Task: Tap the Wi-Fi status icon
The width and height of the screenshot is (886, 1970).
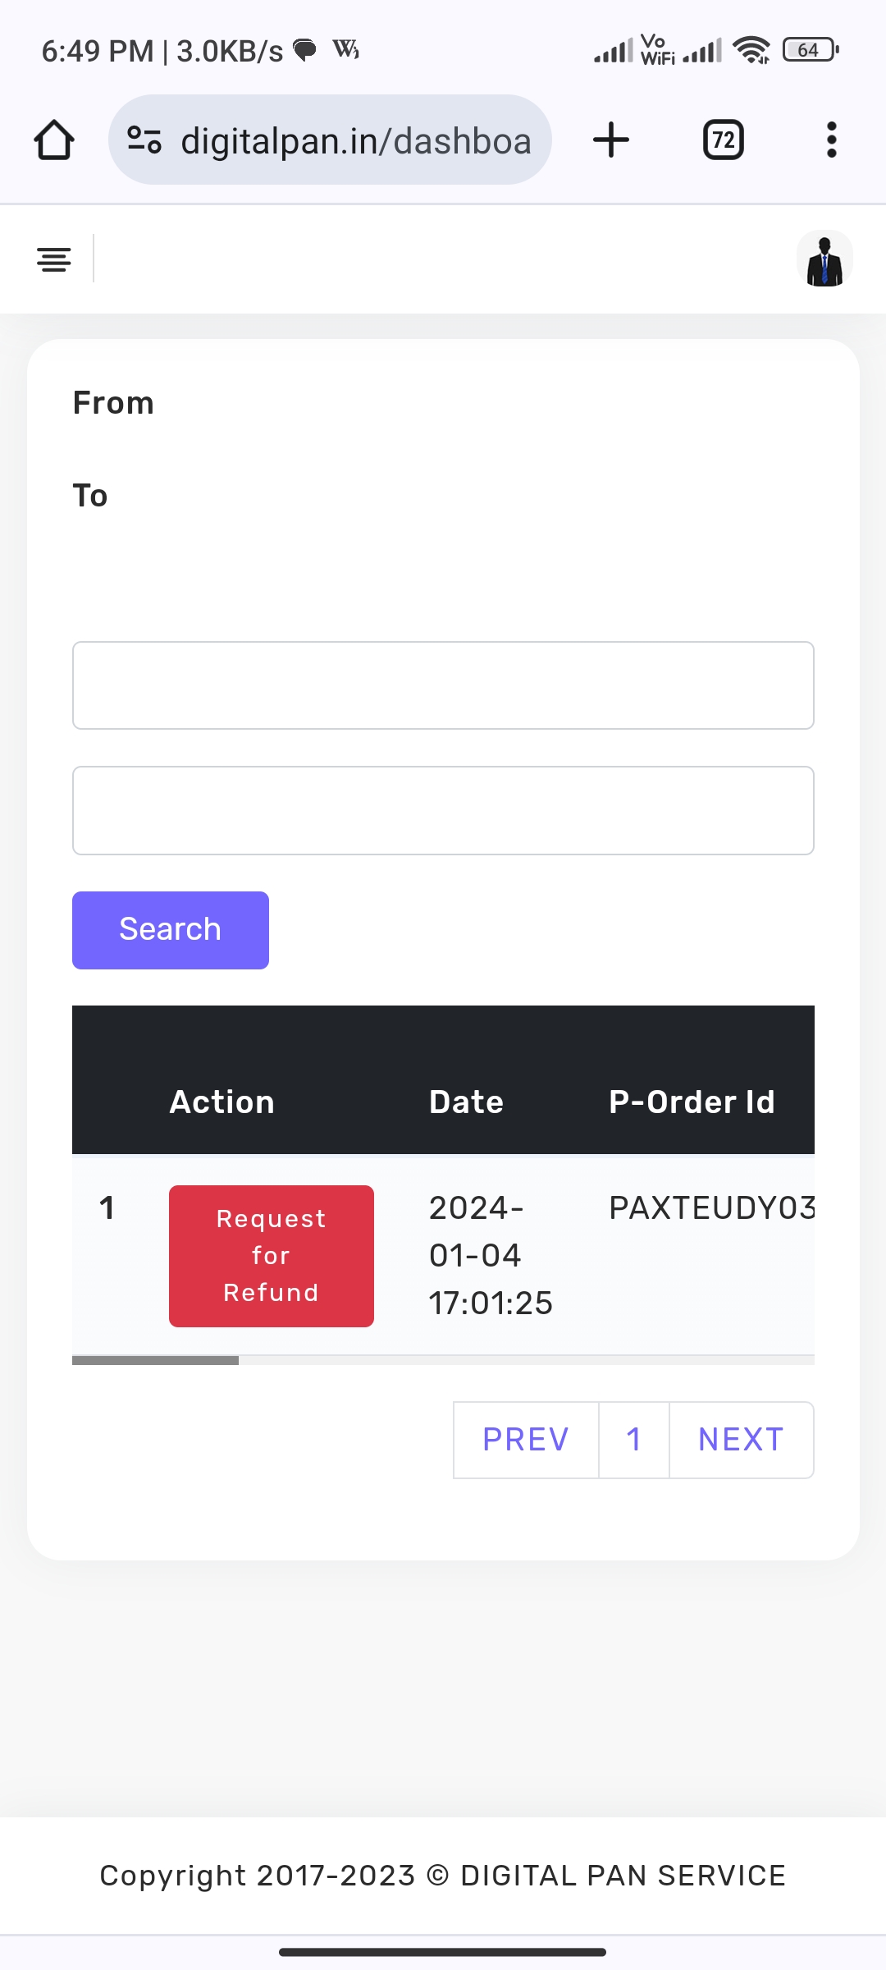Action: [751, 51]
